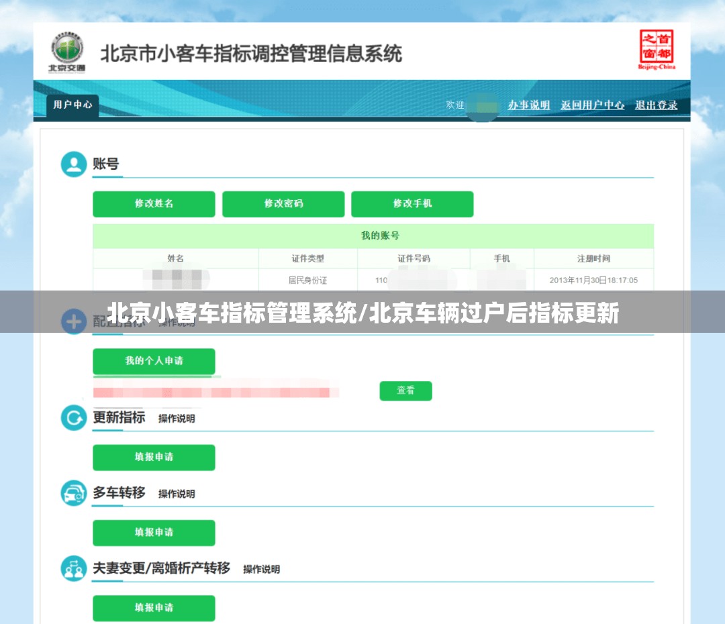The height and width of the screenshot is (624, 725).
Task: Click 填报申请 under 夫妻变更/离婚析产转移
Action: [x=154, y=608]
